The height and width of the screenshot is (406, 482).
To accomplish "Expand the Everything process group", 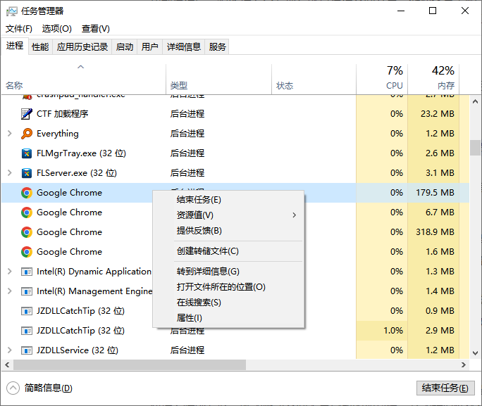I will pos(10,134).
